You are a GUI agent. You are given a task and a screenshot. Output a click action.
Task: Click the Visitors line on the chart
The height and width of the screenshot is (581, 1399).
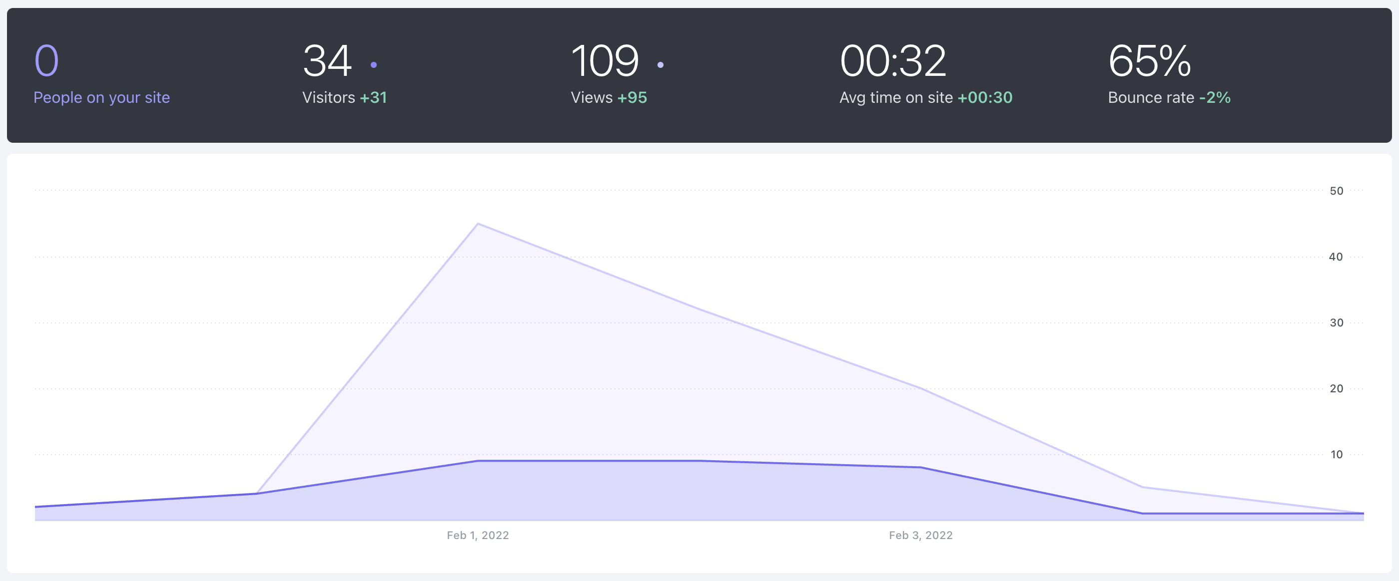(x=598, y=461)
